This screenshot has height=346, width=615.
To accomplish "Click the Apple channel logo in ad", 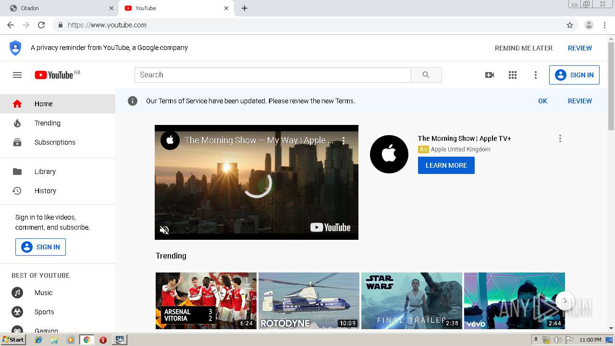I will (x=389, y=154).
